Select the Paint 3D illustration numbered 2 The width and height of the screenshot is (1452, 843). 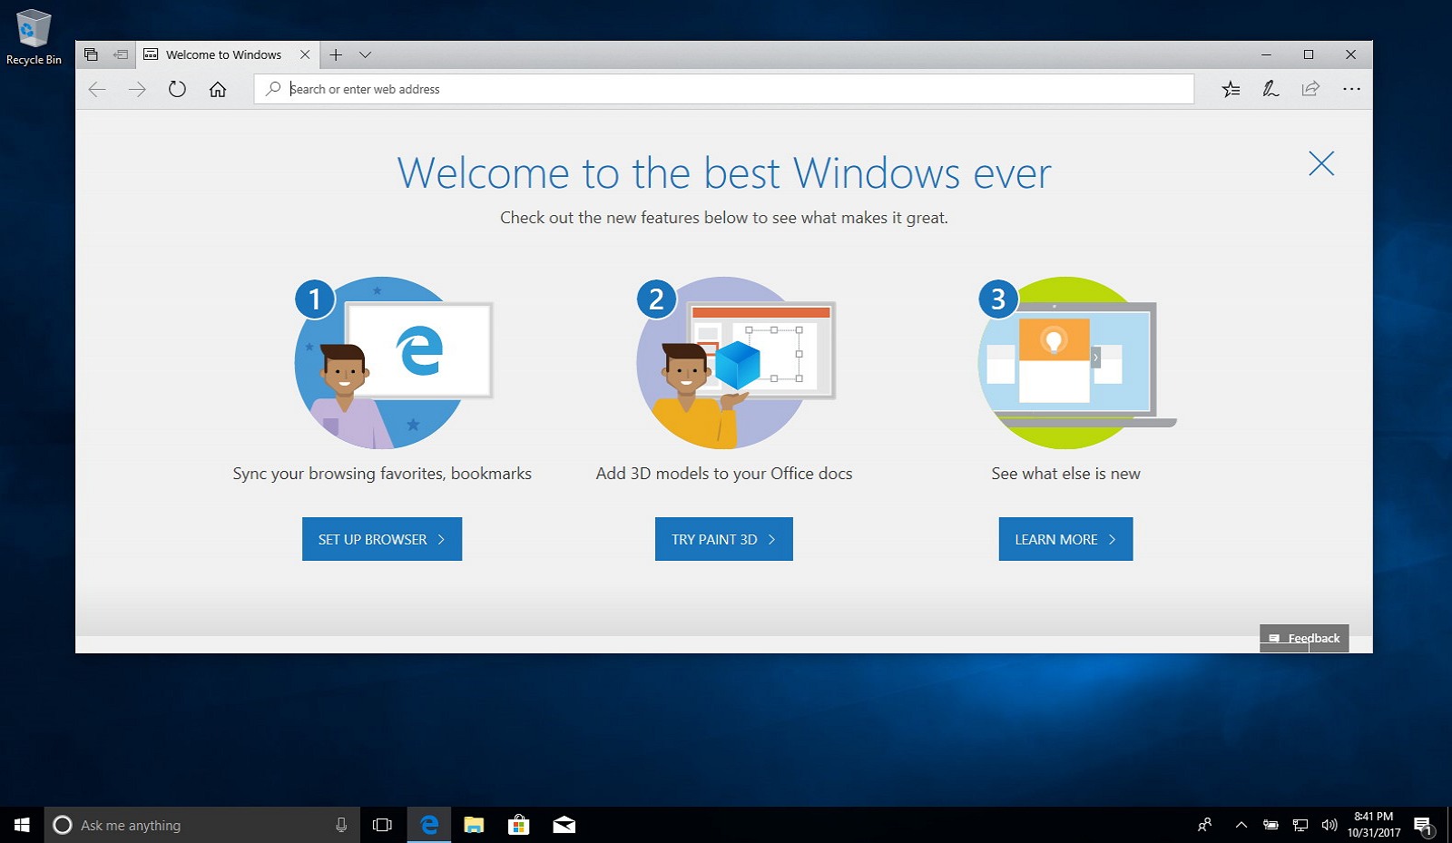735,363
